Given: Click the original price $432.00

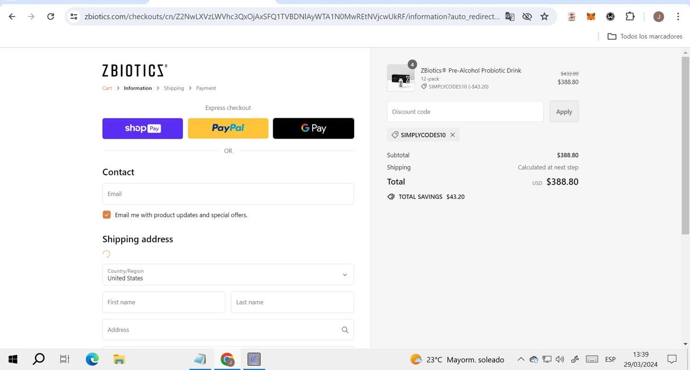Looking at the screenshot, I should coord(569,73).
